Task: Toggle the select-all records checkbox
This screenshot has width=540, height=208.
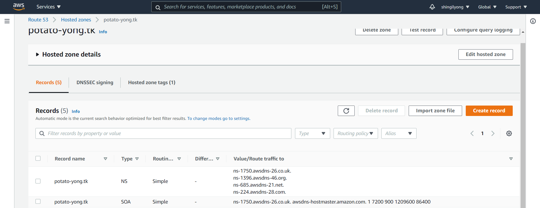Action: [x=38, y=158]
